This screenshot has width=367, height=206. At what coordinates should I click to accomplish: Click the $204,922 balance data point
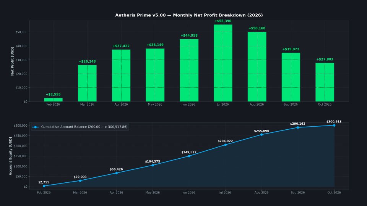[226, 145]
